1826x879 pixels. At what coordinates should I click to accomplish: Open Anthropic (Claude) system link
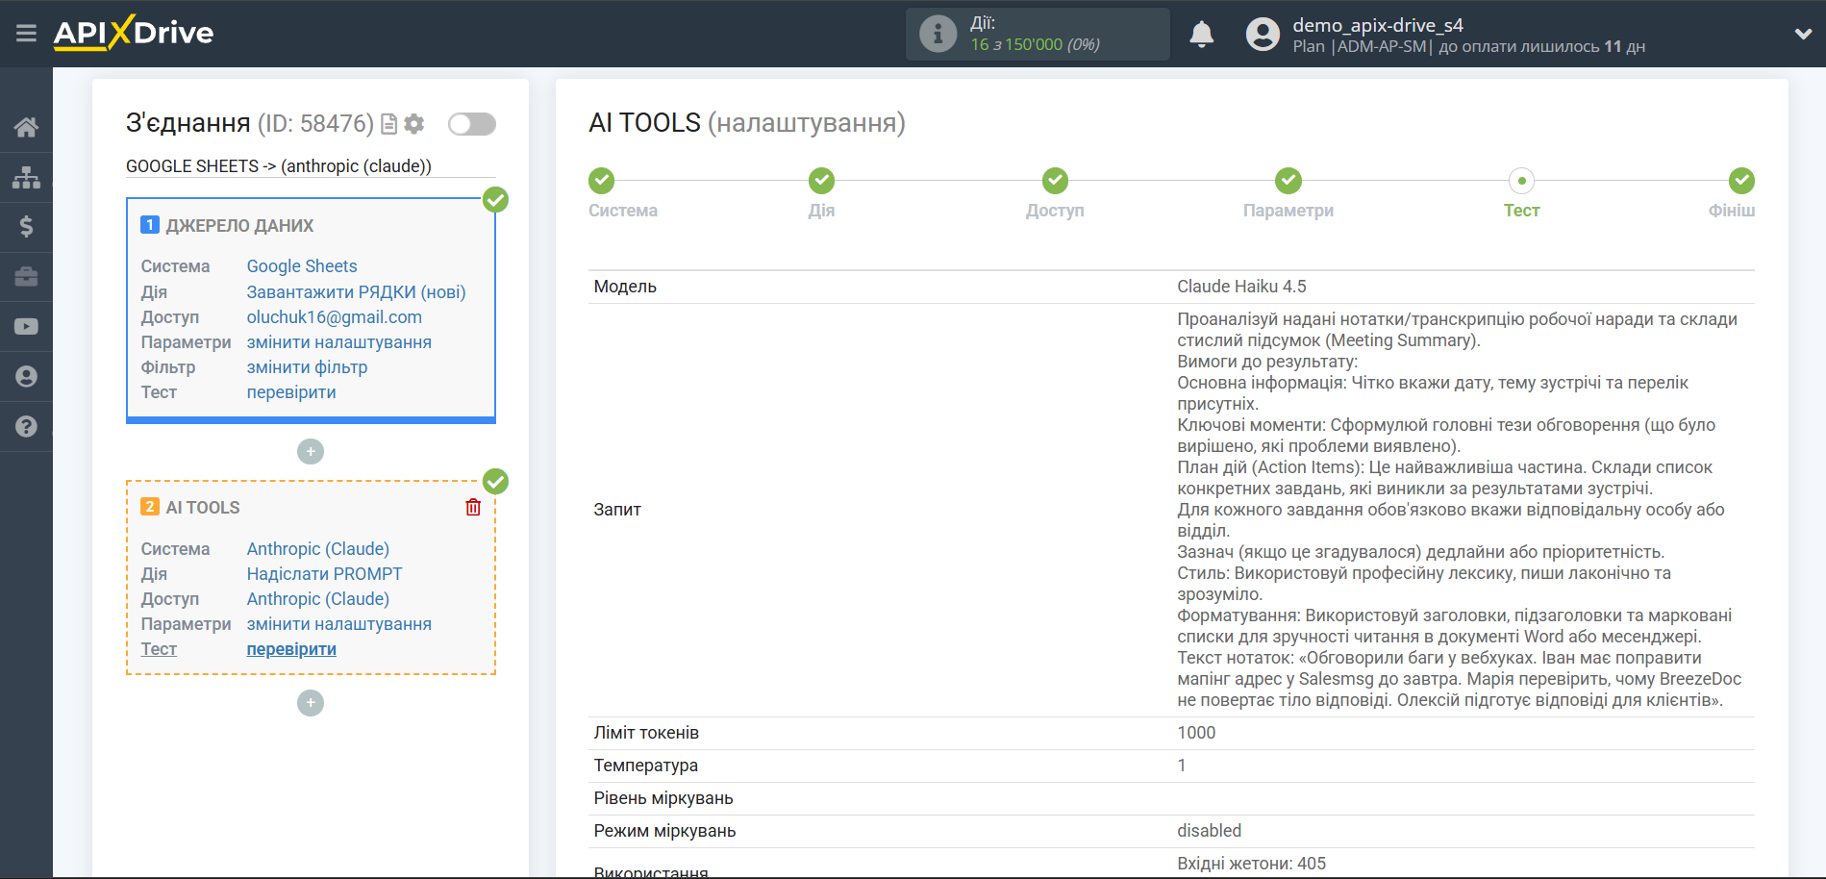pos(318,548)
